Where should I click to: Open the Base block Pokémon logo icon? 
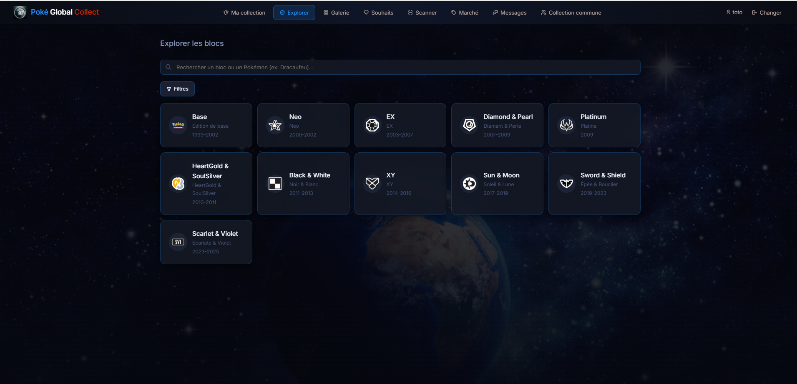point(178,125)
